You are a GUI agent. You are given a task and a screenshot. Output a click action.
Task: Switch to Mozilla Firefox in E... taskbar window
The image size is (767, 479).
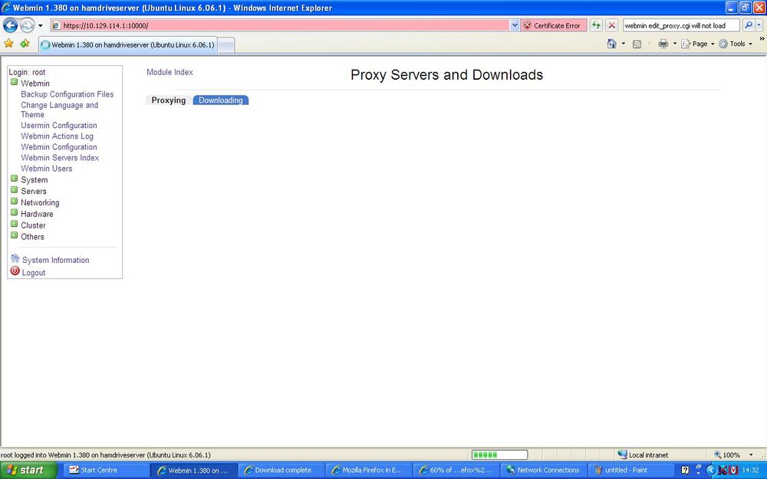(x=368, y=471)
